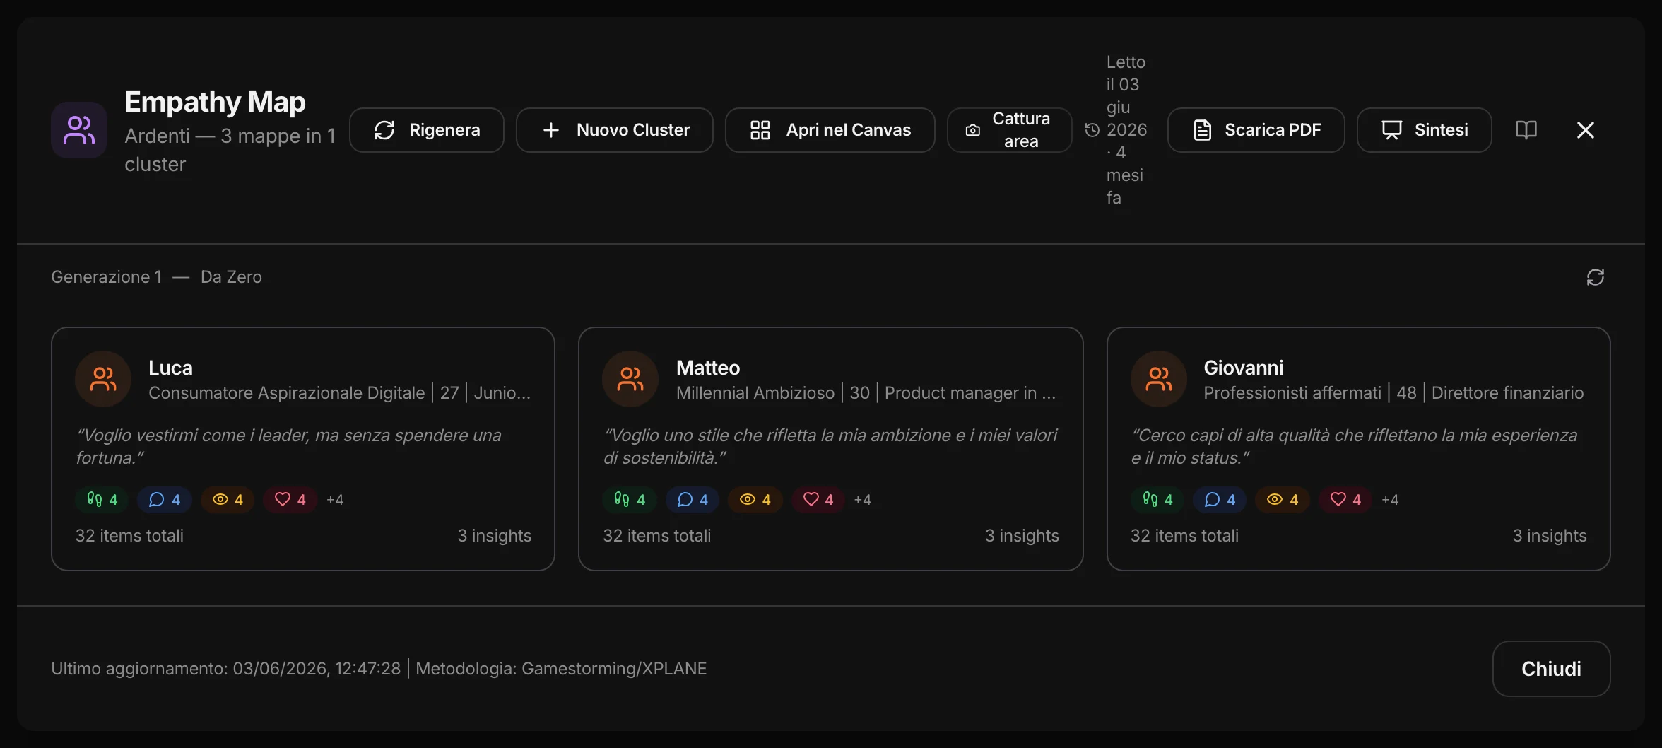Click the Rigenera button
Image resolution: width=1662 pixels, height=748 pixels.
[427, 130]
